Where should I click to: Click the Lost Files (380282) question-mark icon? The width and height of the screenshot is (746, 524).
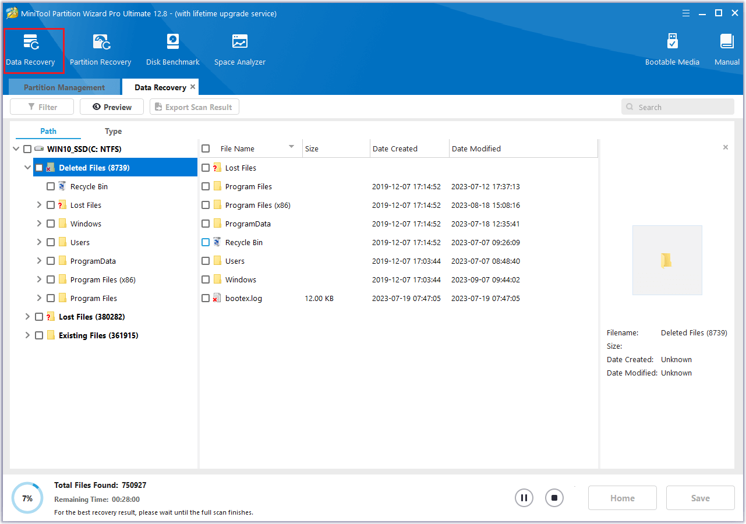pos(51,317)
